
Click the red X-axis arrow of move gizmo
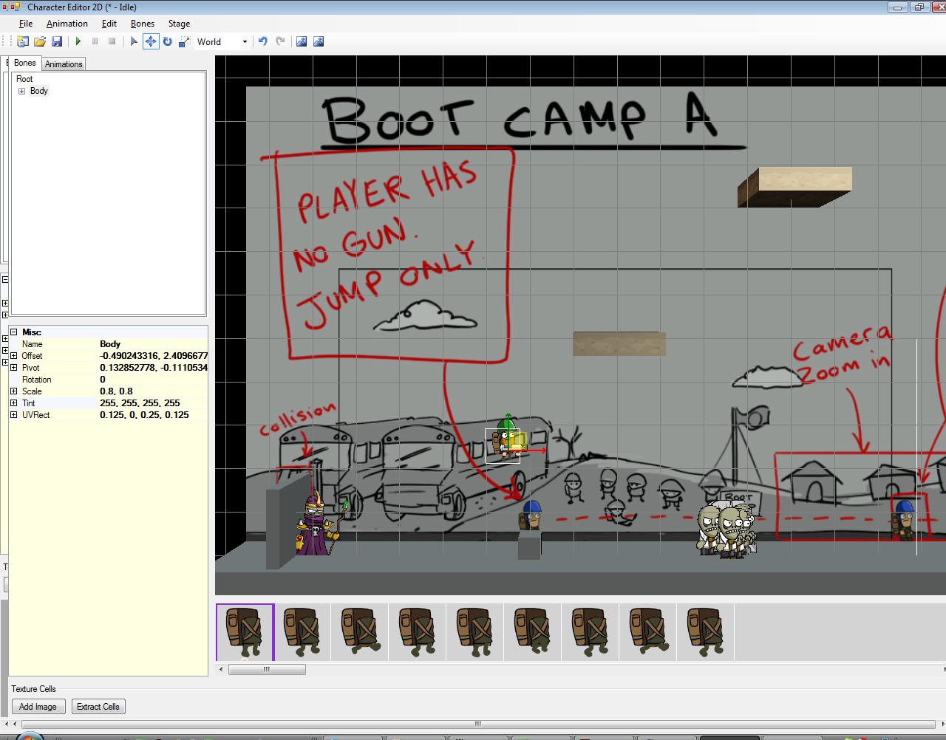pyautogui.click(x=535, y=450)
